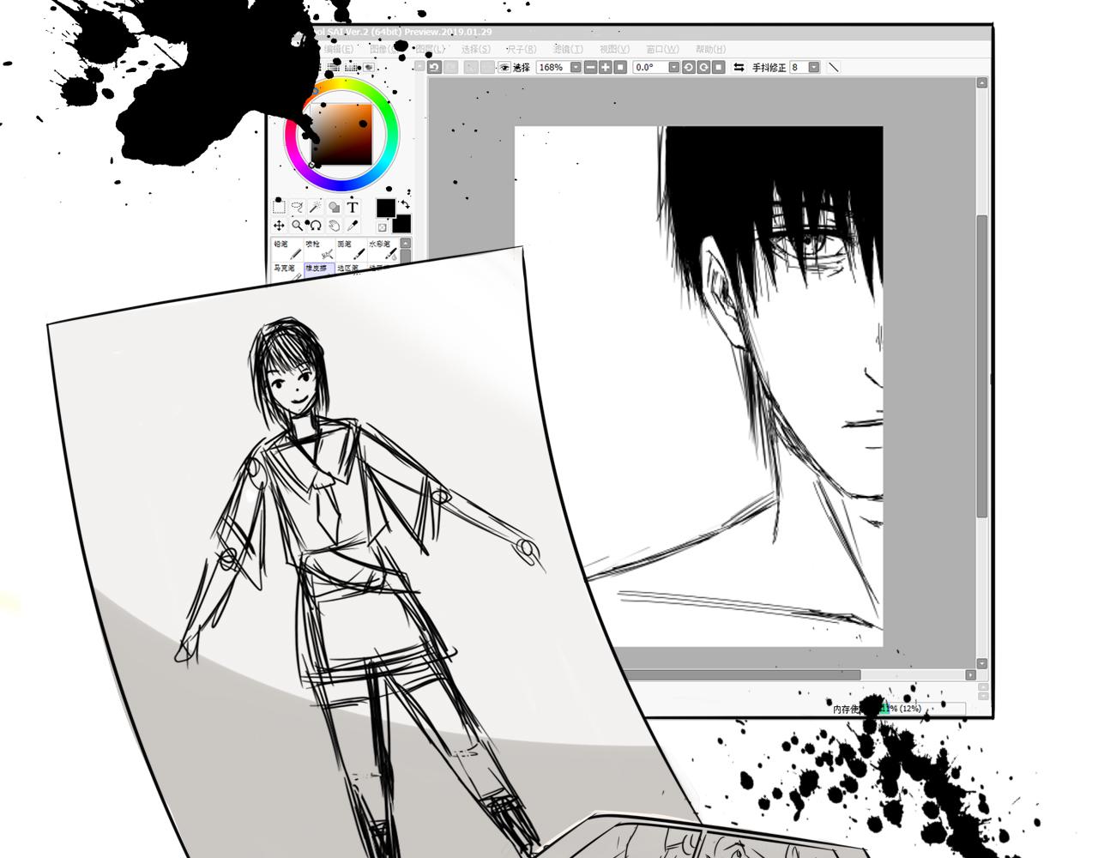Image resolution: width=1098 pixels, height=858 pixels.
Task: Click the canvas vertical scrollbar up arrow
Action: pyautogui.click(x=982, y=83)
